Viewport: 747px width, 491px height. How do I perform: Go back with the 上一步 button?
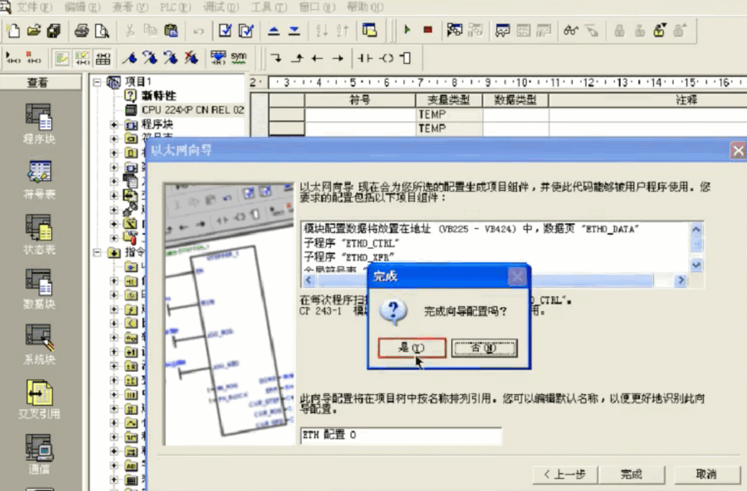click(x=564, y=474)
